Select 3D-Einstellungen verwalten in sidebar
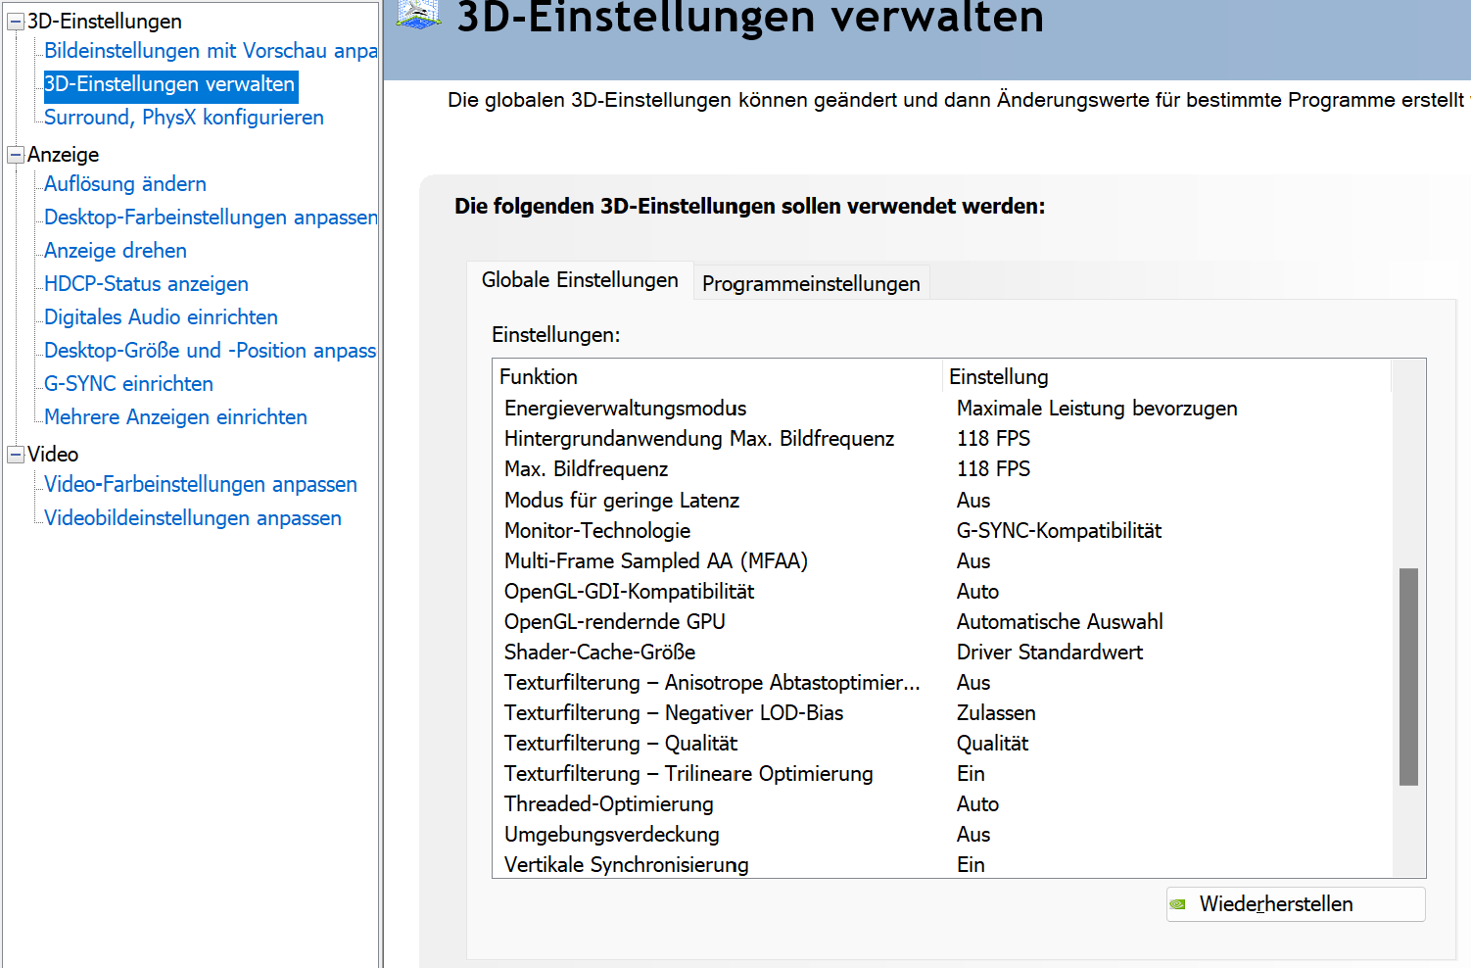This screenshot has height=968, width=1471. pos(170,85)
